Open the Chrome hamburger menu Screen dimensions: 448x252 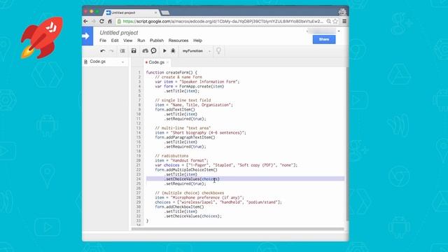click(x=344, y=21)
